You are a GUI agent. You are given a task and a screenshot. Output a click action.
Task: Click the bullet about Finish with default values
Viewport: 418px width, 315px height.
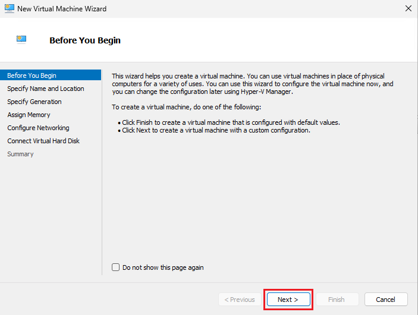(x=231, y=122)
